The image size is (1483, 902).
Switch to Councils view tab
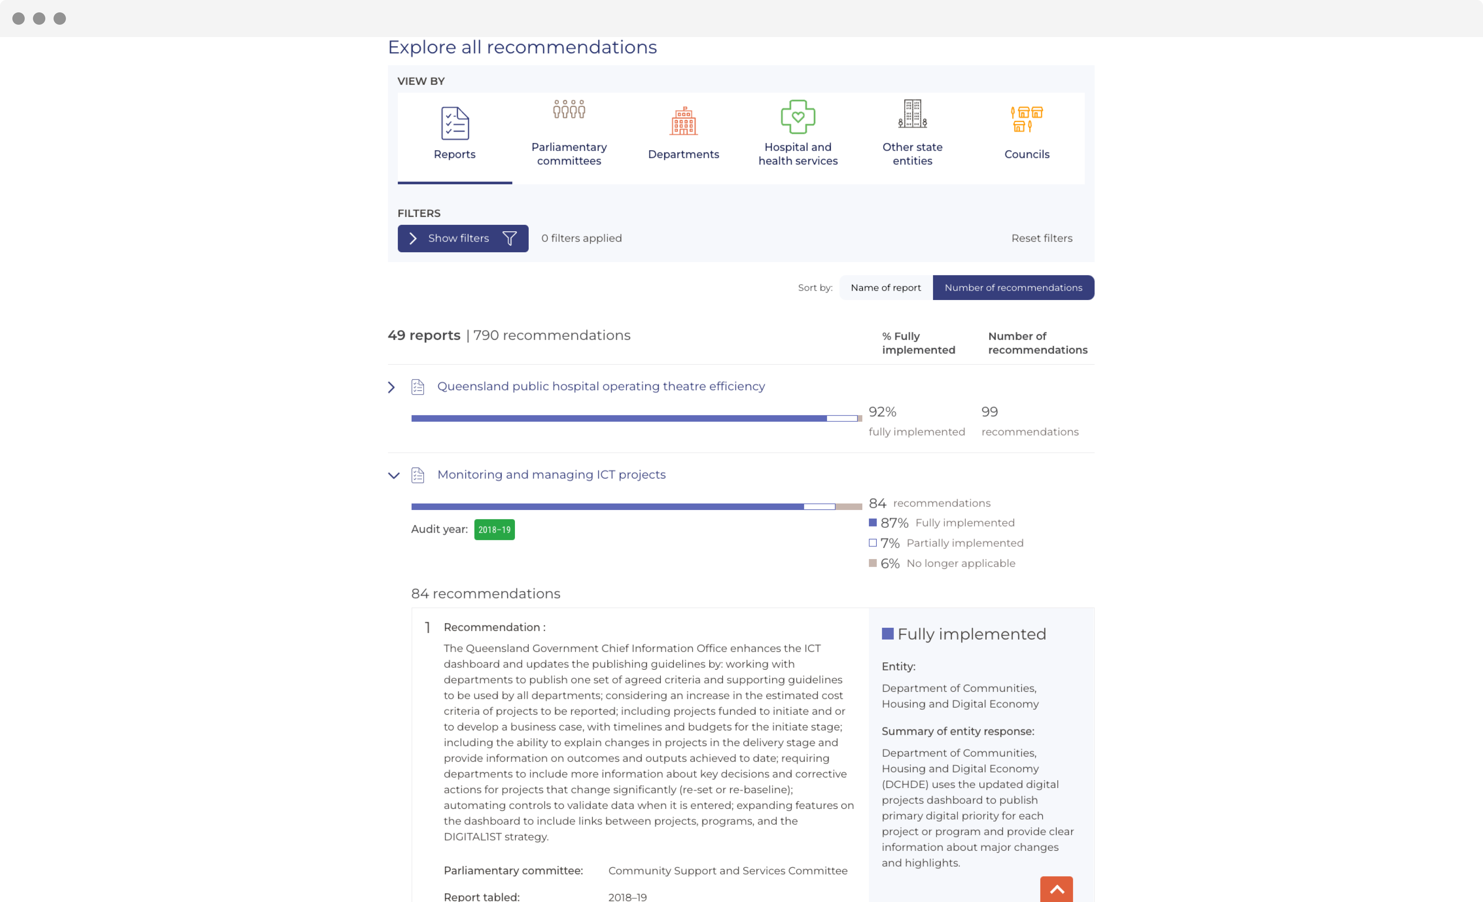click(x=1026, y=154)
